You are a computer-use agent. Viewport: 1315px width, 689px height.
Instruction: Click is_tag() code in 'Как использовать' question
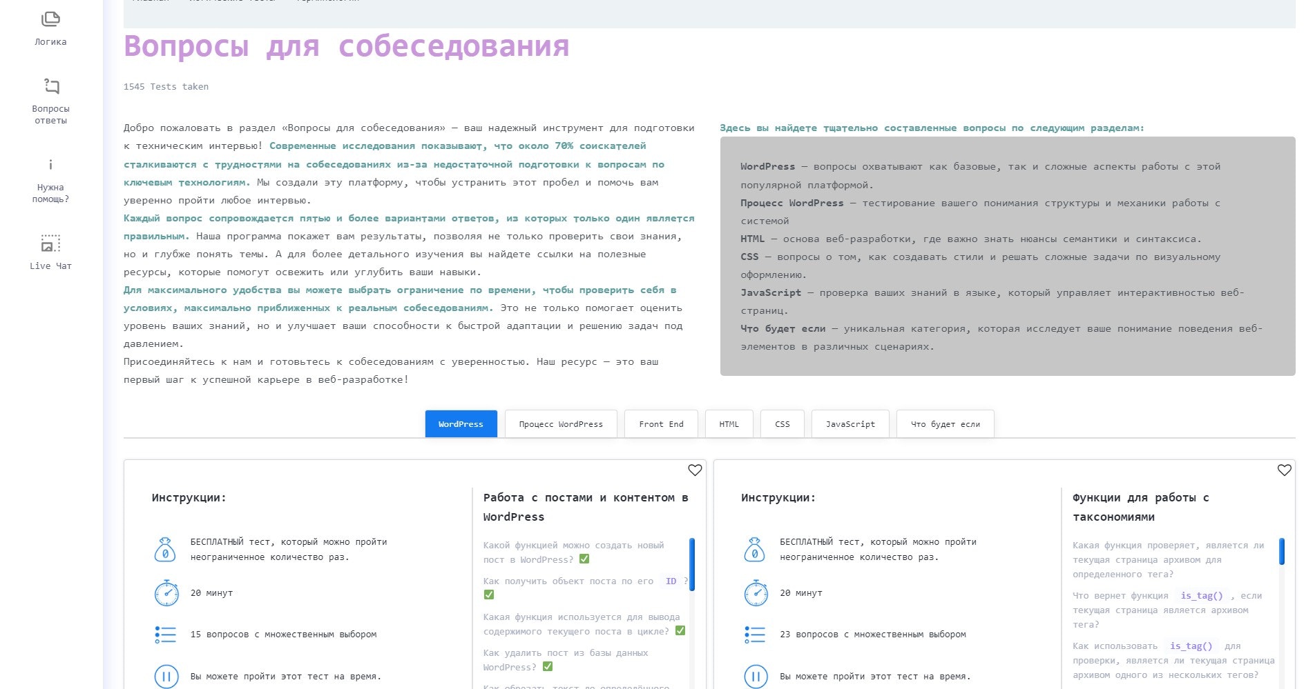point(1191,646)
